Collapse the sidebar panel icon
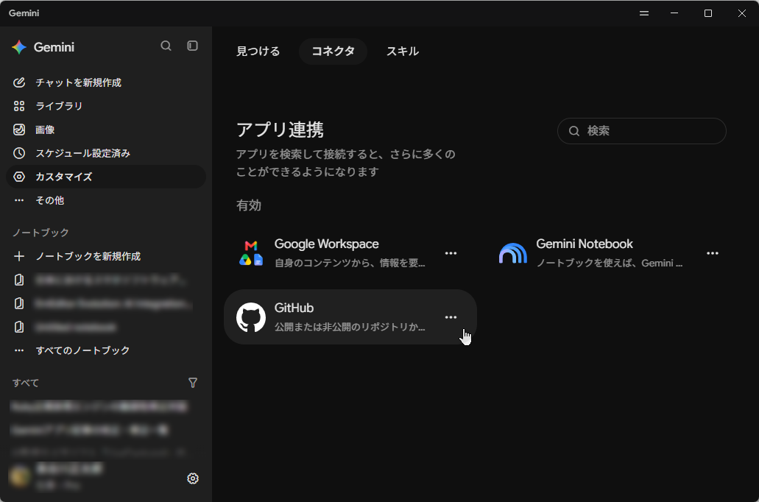759x502 pixels. tap(193, 46)
